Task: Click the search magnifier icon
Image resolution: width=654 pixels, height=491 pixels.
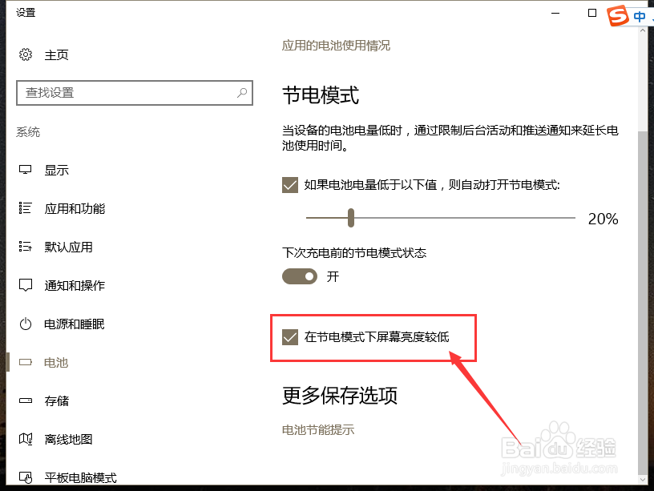Action: [242, 93]
